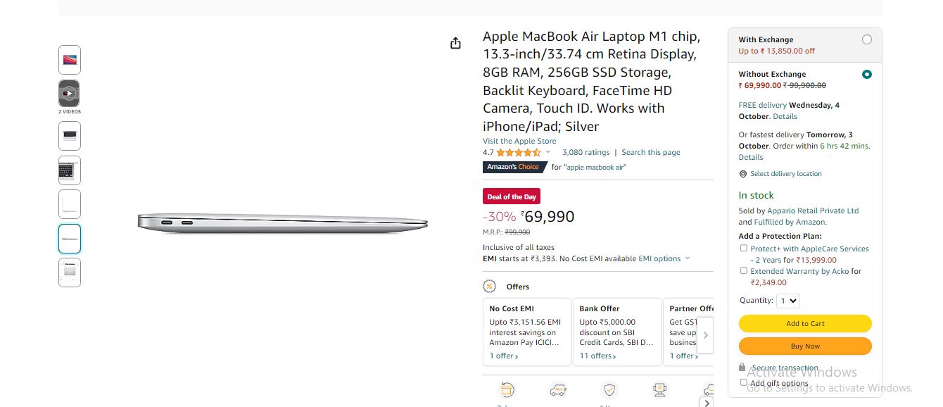Screen dimensions: 943x407
Task: Click the Add to Cart button
Action: [x=805, y=323]
